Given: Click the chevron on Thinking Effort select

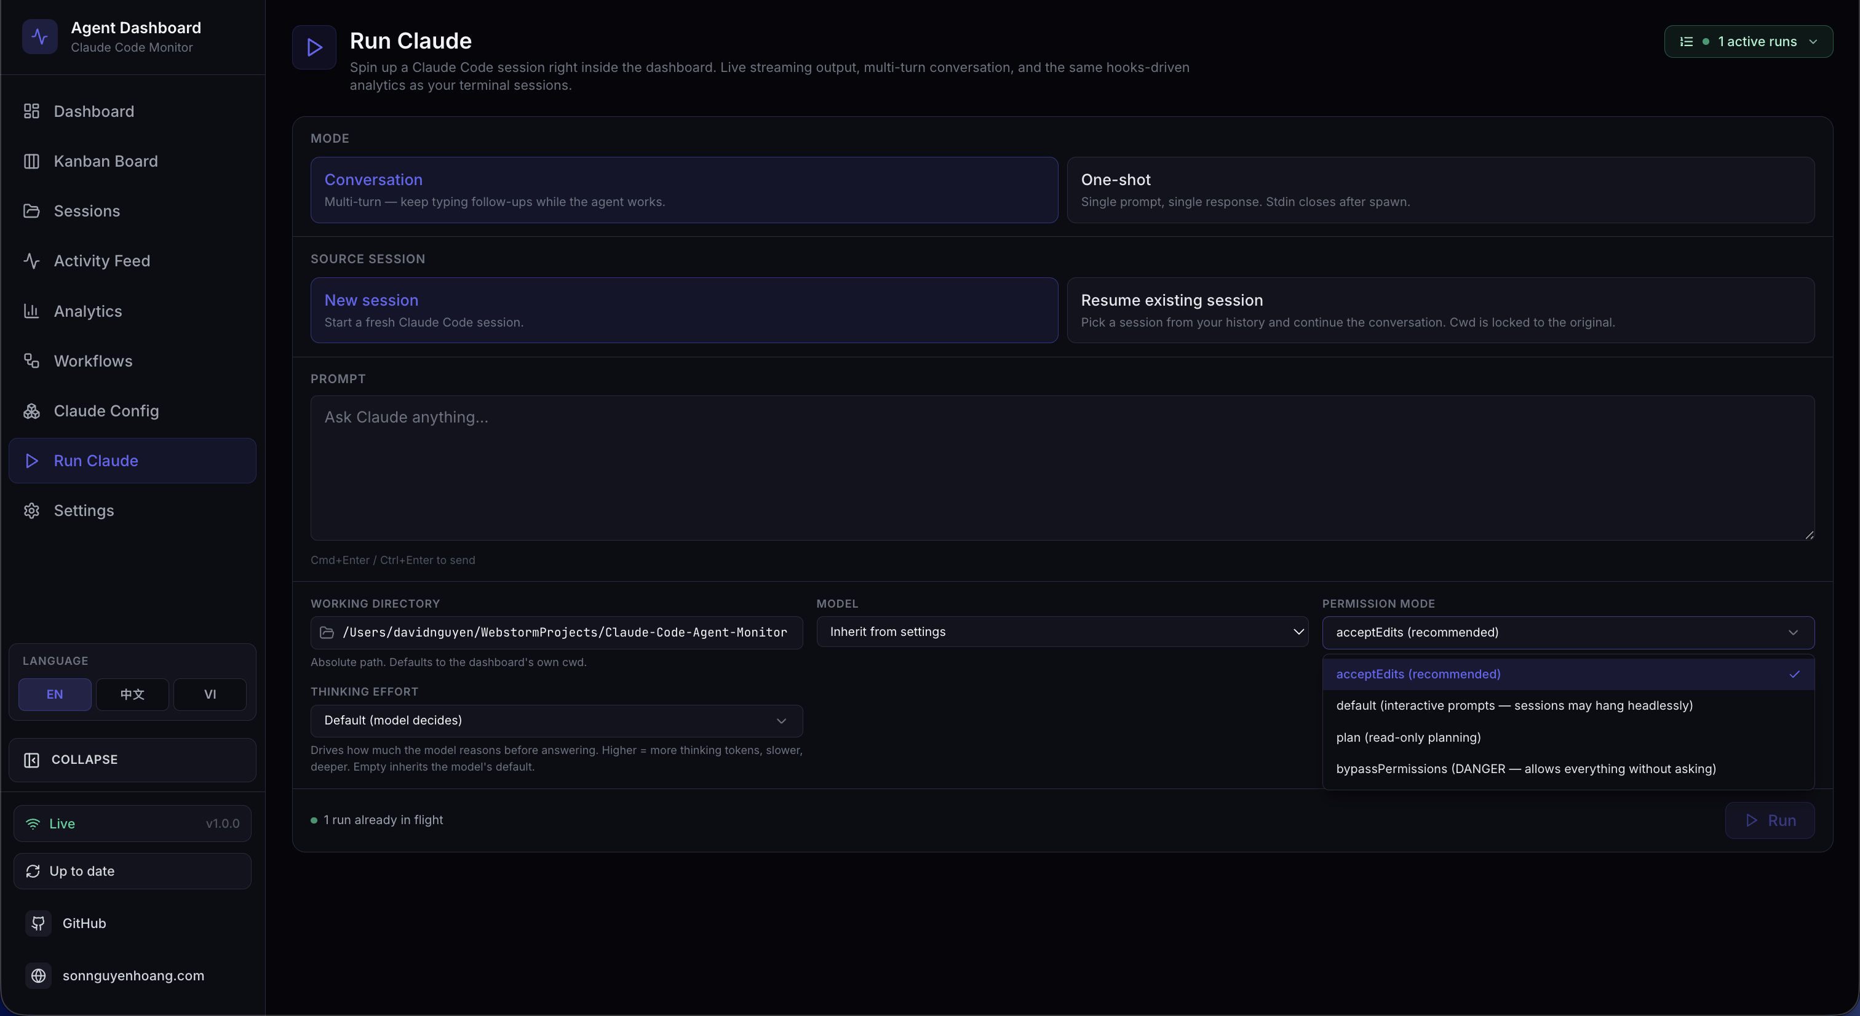Looking at the screenshot, I should coord(781,721).
